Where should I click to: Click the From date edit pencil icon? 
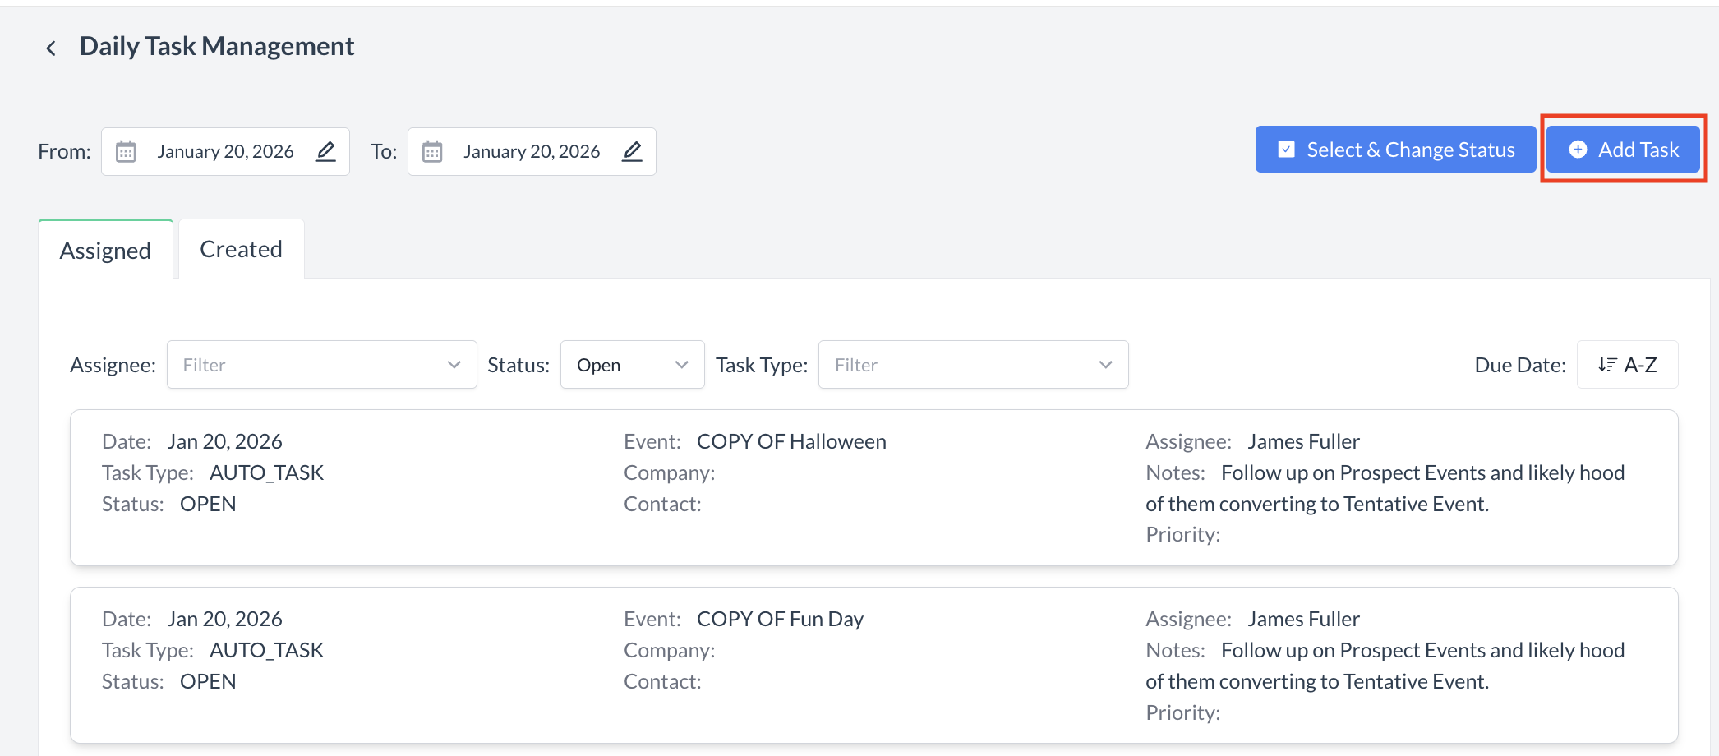[325, 151]
